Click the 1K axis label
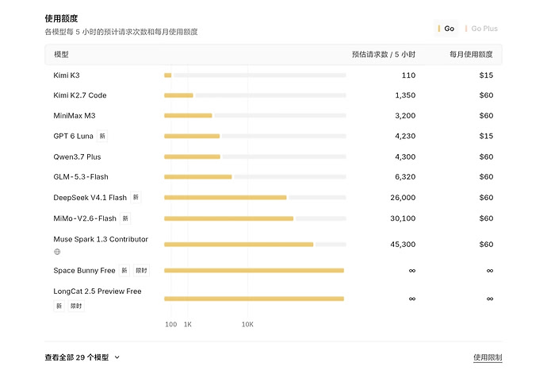547x378 pixels. [x=188, y=325]
